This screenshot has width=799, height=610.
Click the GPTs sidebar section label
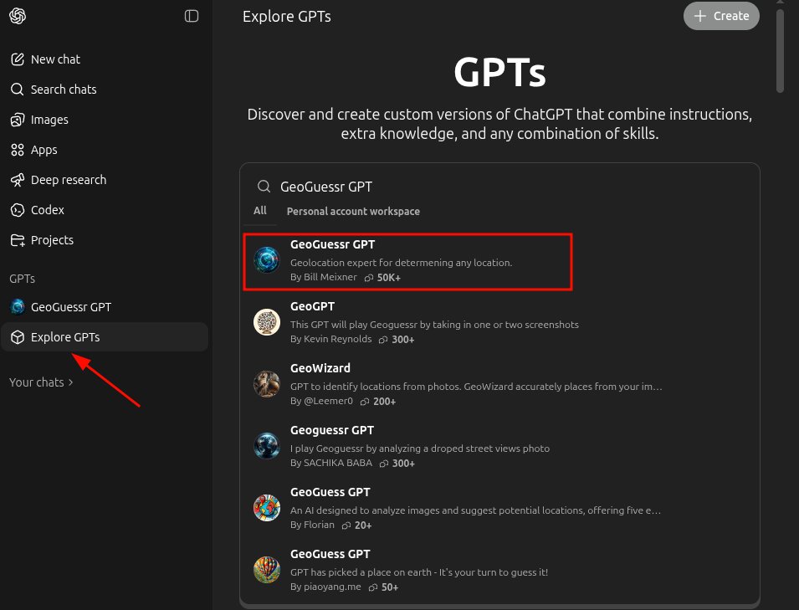(x=23, y=279)
